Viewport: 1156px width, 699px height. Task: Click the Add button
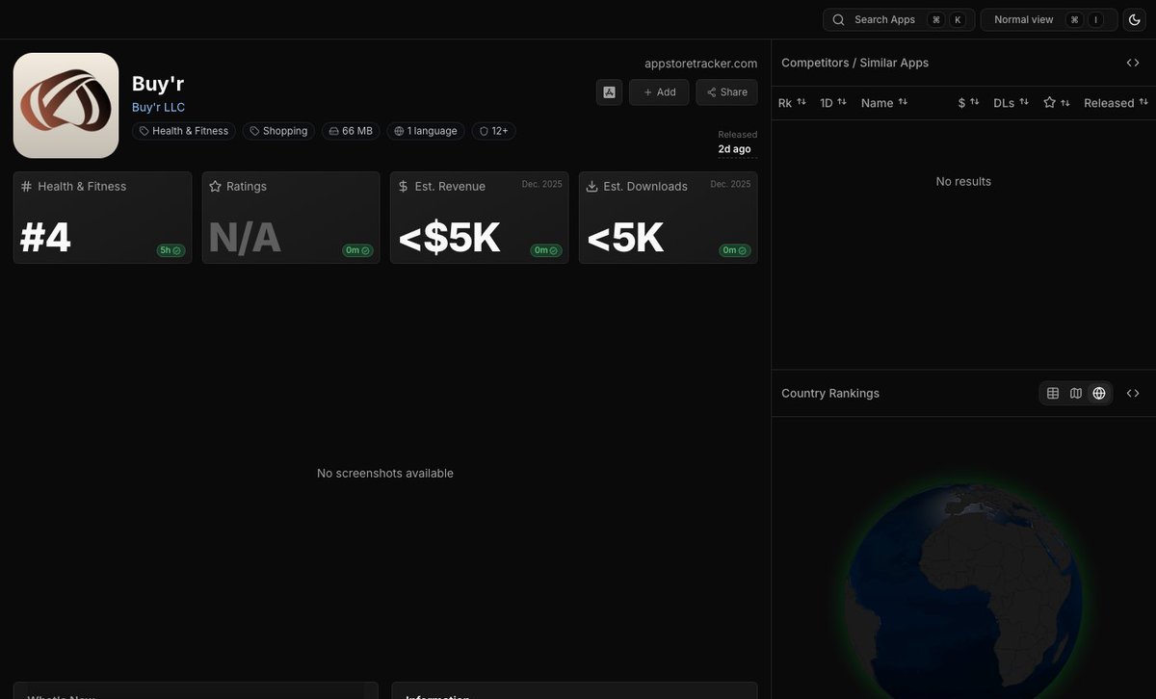tap(659, 92)
